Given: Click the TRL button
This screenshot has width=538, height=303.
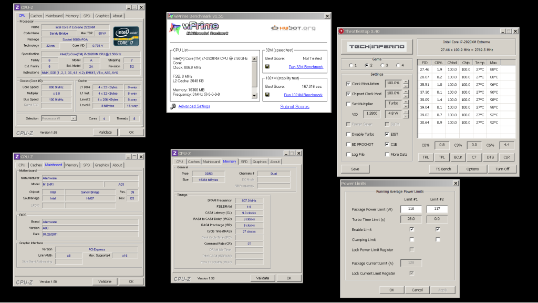Looking at the screenshot, I should 426,157.
